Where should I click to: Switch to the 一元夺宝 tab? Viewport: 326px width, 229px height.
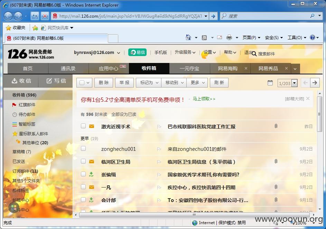coord(189,68)
